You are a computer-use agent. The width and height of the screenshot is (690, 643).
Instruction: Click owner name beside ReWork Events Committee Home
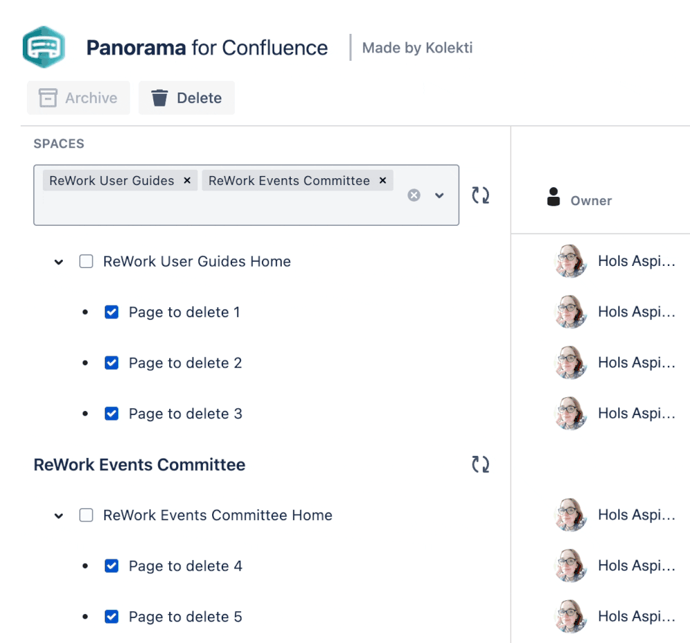637,515
